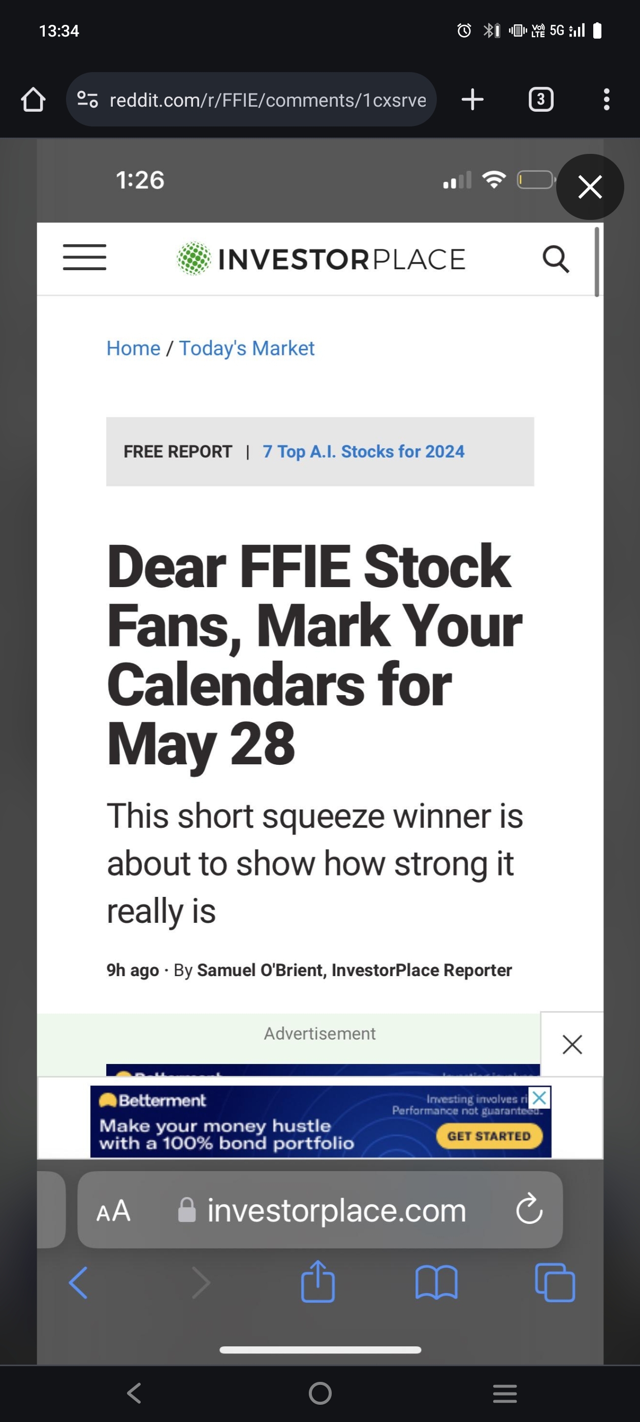Click Betterment Get Started button
Viewport: 640px width, 1422px height.
(x=489, y=1136)
